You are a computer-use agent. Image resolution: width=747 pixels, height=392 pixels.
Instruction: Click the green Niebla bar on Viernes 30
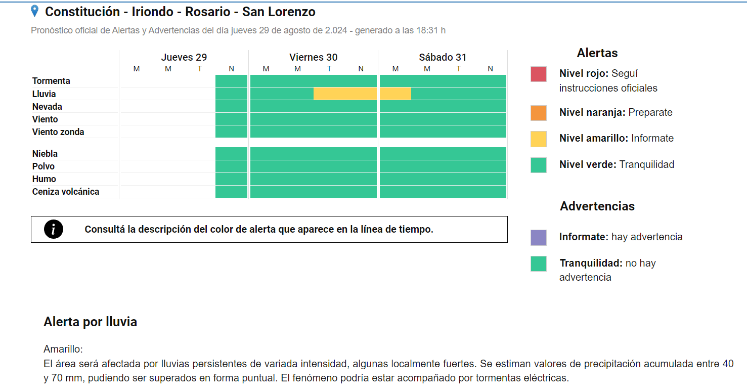pos(314,153)
